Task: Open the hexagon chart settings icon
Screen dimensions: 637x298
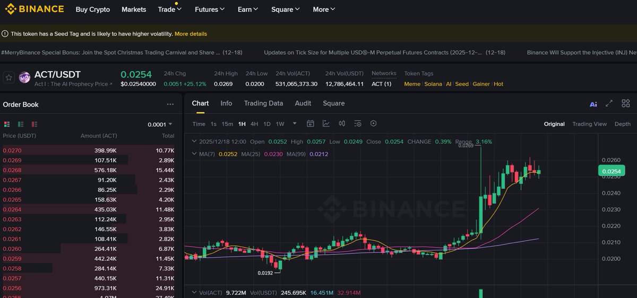Action: click(x=374, y=124)
